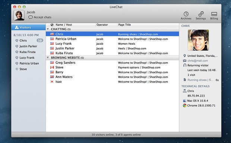Open the 'Running shoes | S...' page link
The image size is (231, 143).
click(200, 80)
